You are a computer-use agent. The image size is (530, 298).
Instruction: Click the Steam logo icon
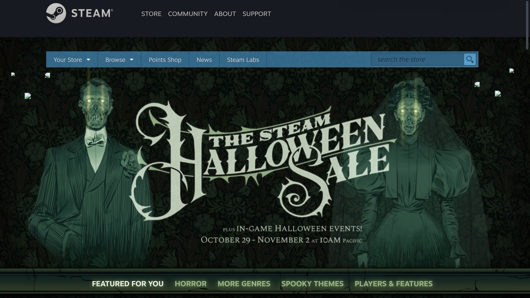56,13
